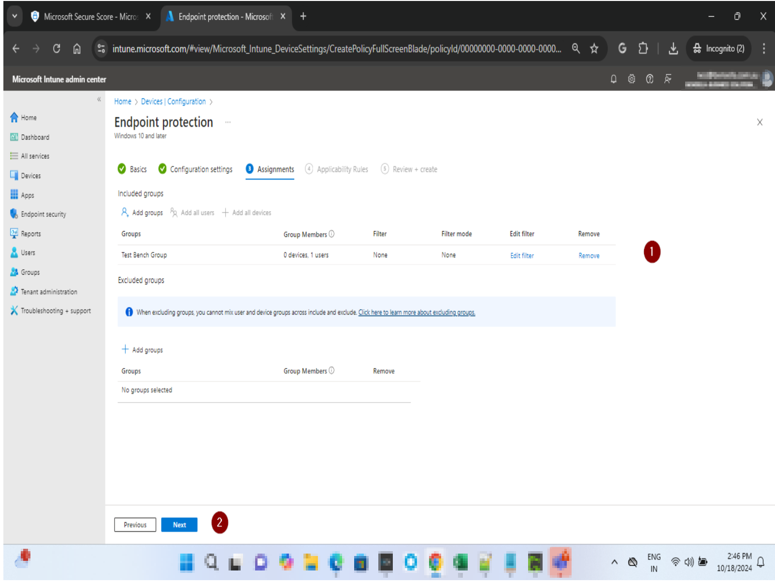
Task: Click 'No groups selected' text
Action: [x=146, y=390]
